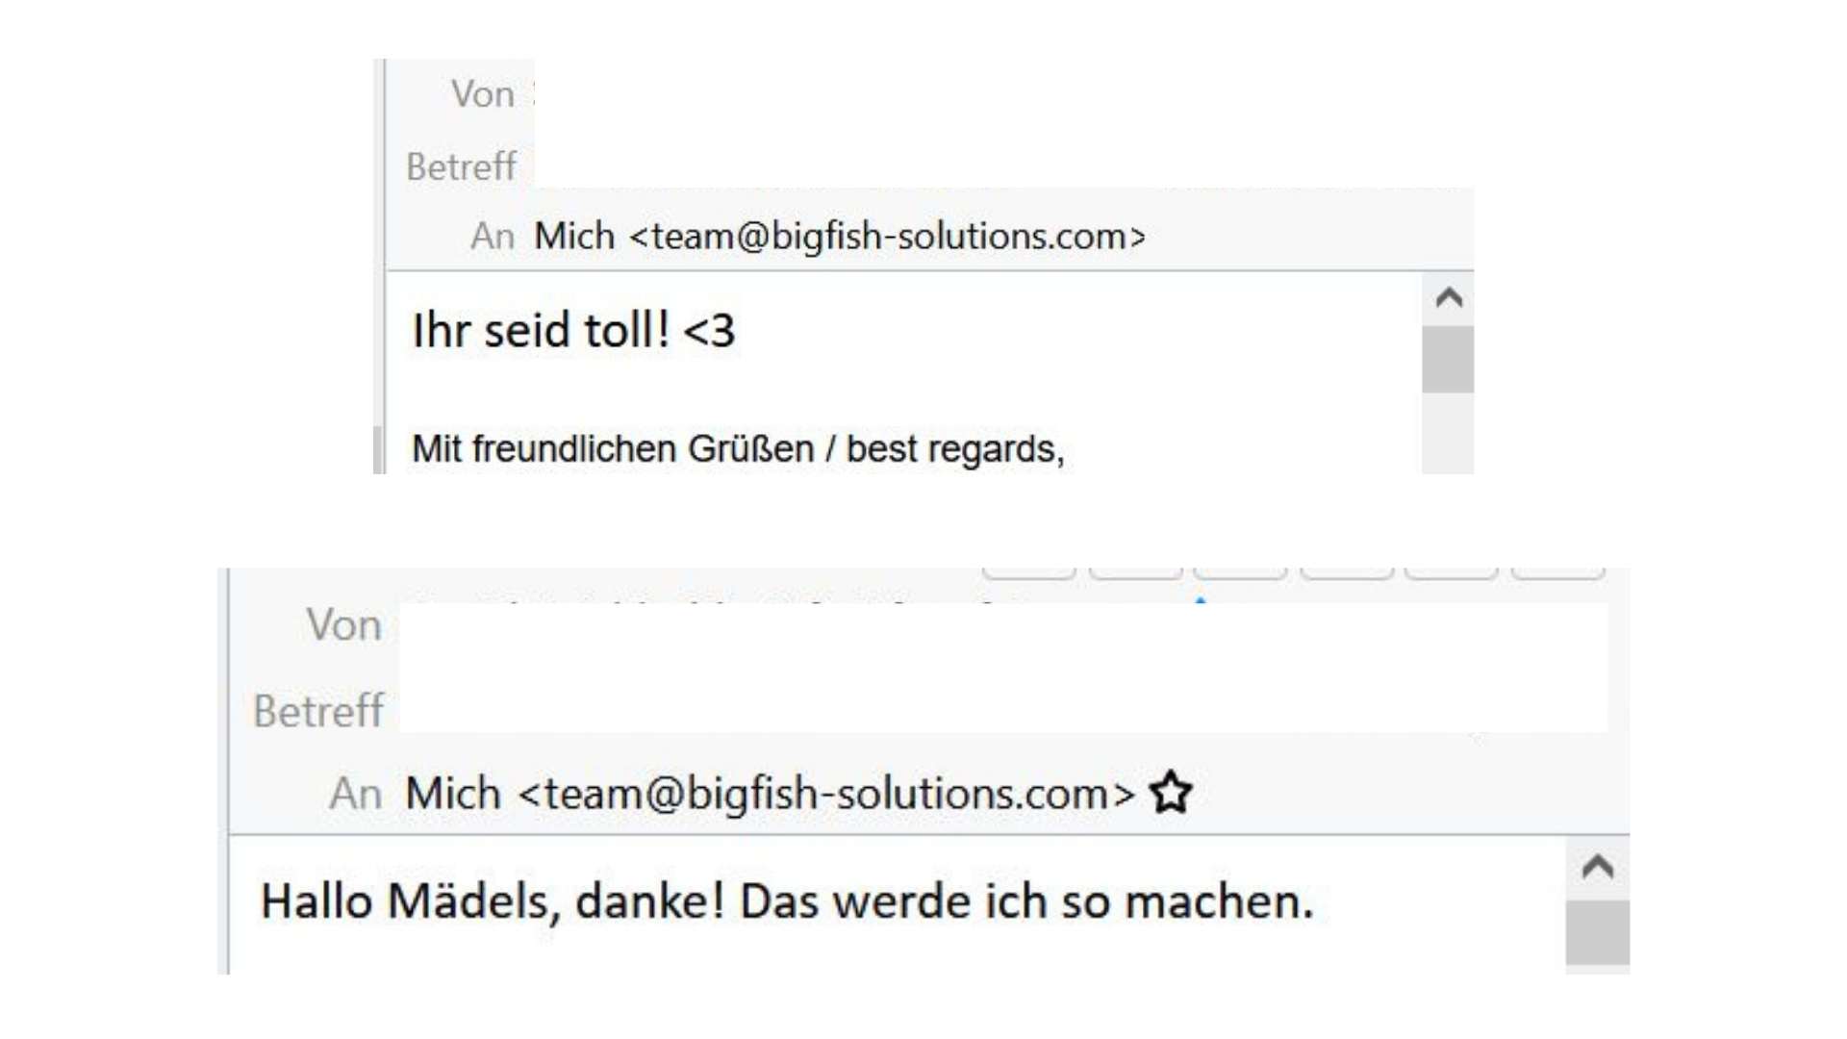This screenshot has height=1039, width=1847.
Task: Click the message text 'Hallo Mädels, danke!'
Action: [492, 902]
